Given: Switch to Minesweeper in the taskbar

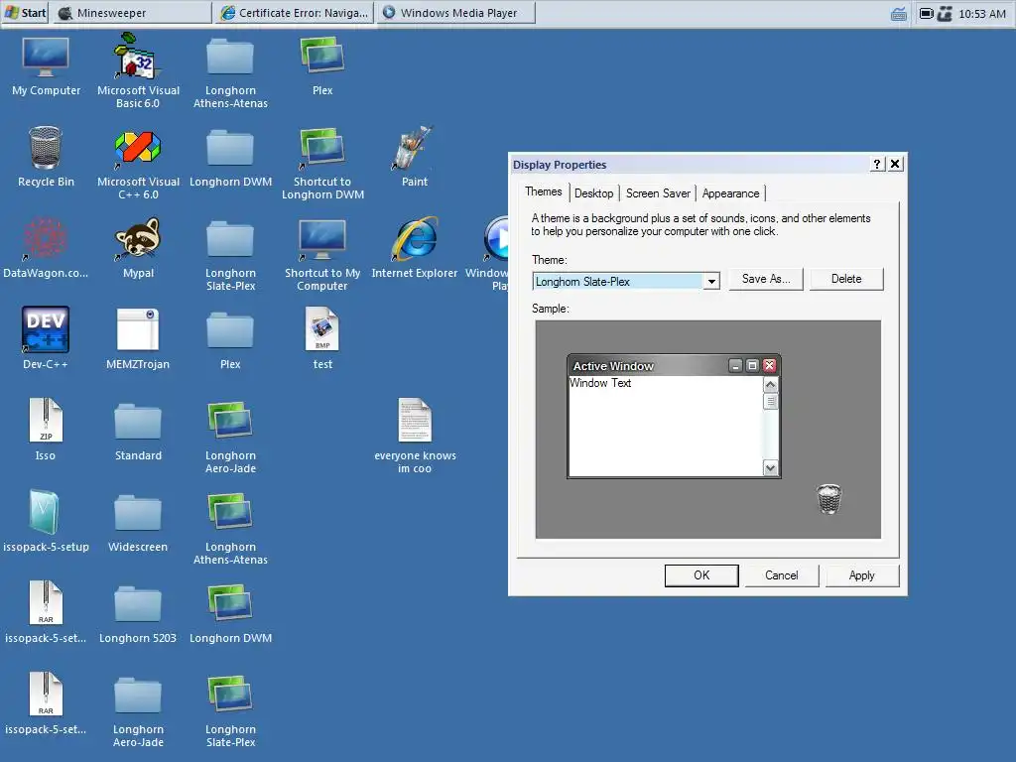Looking at the screenshot, I should pyautogui.click(x=132, y=12).
